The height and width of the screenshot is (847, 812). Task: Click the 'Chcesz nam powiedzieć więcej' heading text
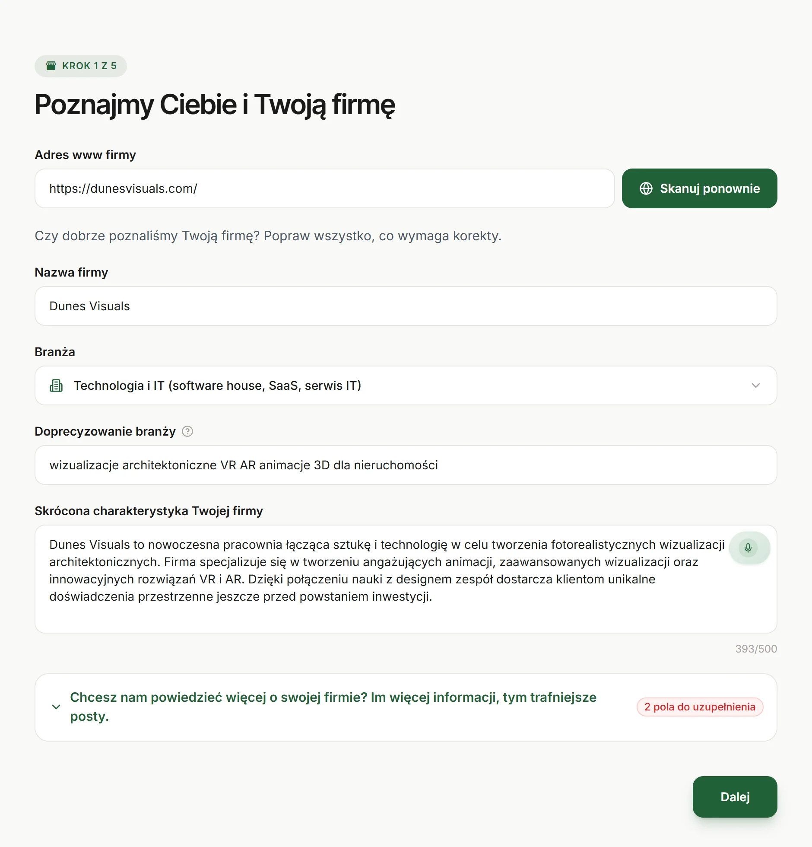click(333, 707)
